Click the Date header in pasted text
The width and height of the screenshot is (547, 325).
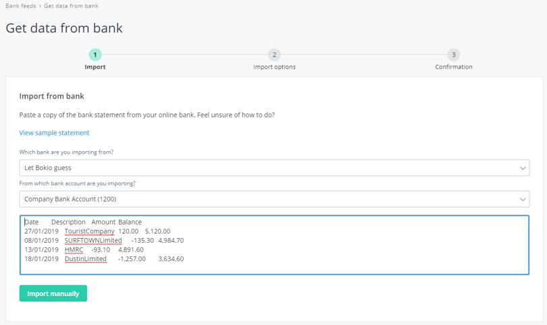(x=31, y=222)
